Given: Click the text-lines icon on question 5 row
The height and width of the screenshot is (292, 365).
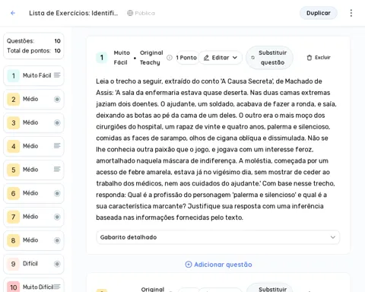Looking at the screenshot, I should pyautogui.click(x=57, y=170).
